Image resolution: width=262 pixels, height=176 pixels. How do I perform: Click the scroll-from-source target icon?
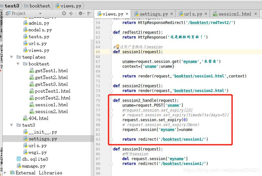[x=64, y=13]
